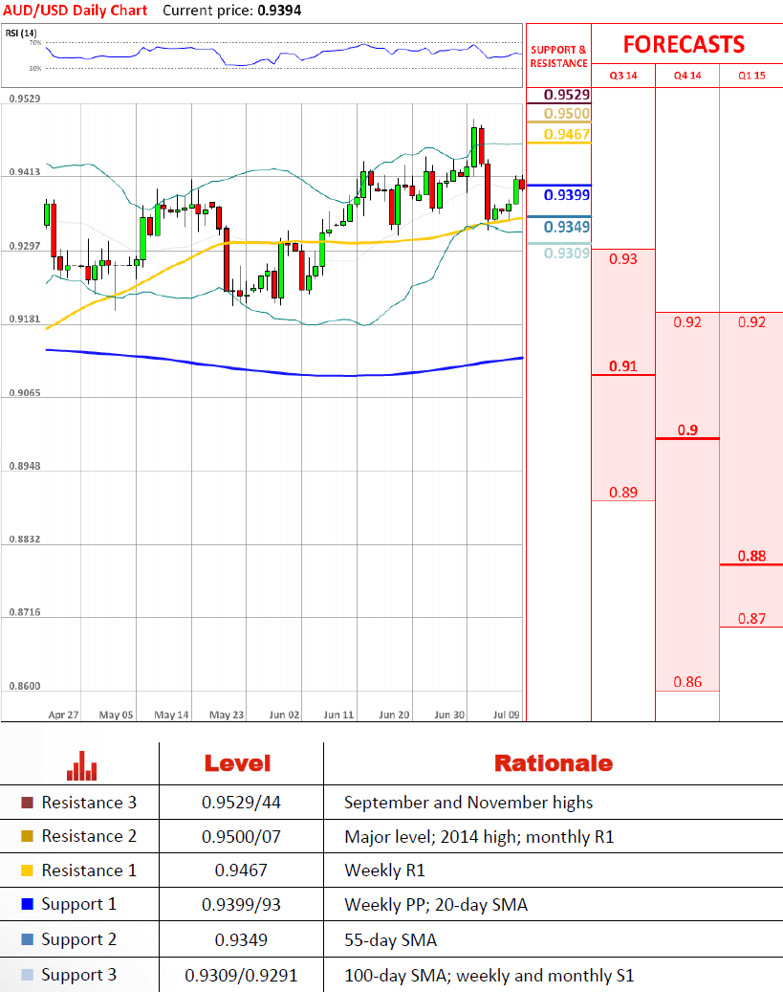Click the Support & Resistance column header
783x992 pixels.
[x=559, y=56]
